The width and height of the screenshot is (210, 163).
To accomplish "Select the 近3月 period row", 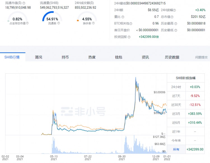I will [x=186, y=114].
